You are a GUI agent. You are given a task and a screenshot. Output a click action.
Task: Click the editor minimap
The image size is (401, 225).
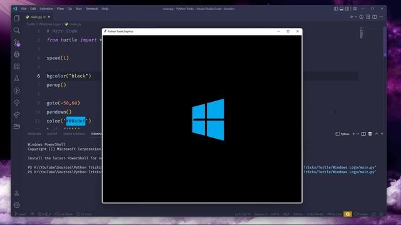point(362,32)
